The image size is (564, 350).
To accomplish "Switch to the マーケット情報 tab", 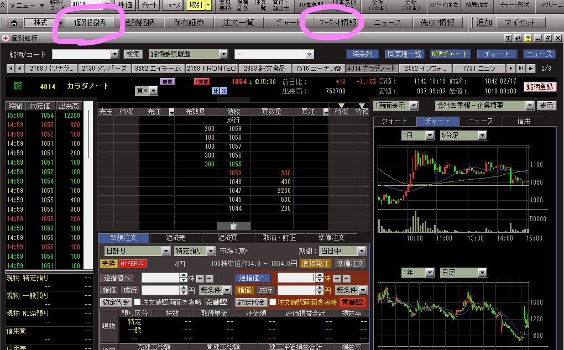I will point(337,23).
